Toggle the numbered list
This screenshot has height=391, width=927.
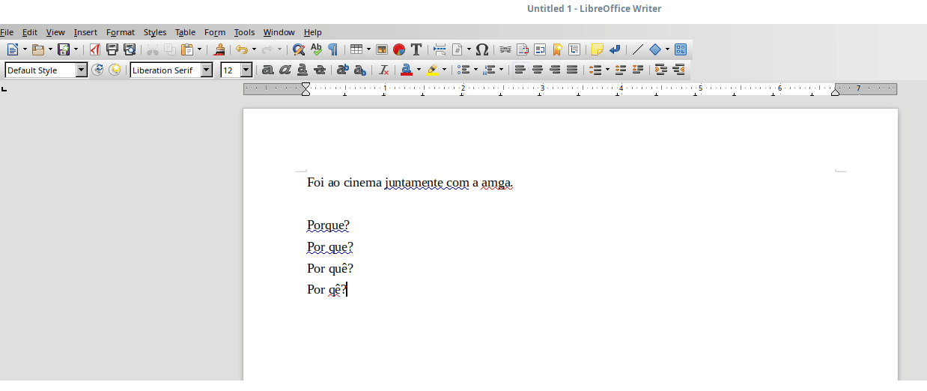[489, 70]
